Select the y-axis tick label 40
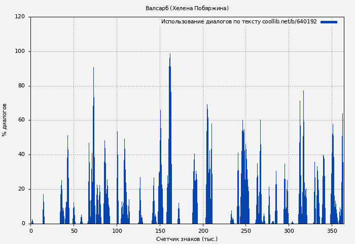The height and width of the screenshot is (244, 355). pyautogui.click(x=21, y=155)
